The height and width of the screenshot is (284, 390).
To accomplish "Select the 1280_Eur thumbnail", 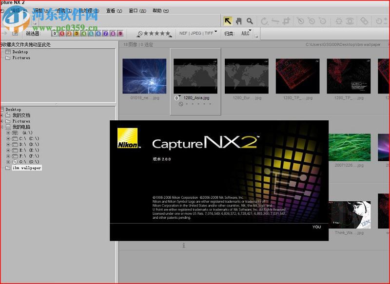I will pos(246,76).
